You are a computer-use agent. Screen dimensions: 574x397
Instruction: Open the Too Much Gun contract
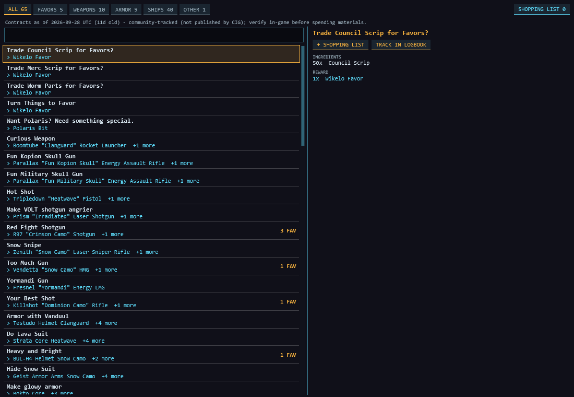click(x=151, y=266)
